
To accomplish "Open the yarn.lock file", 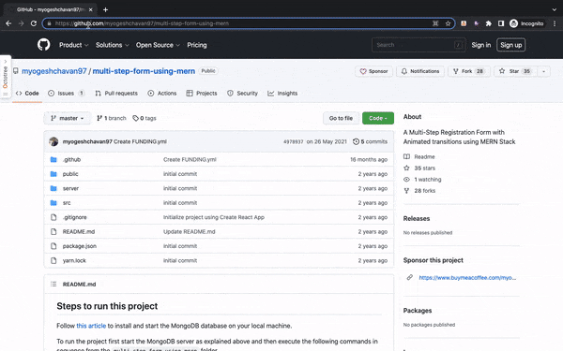I will 74,260.
